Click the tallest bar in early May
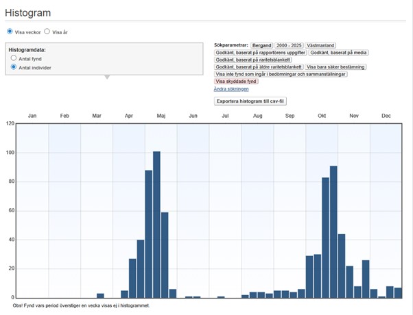The image size is (413, 315). pos(156,225)
